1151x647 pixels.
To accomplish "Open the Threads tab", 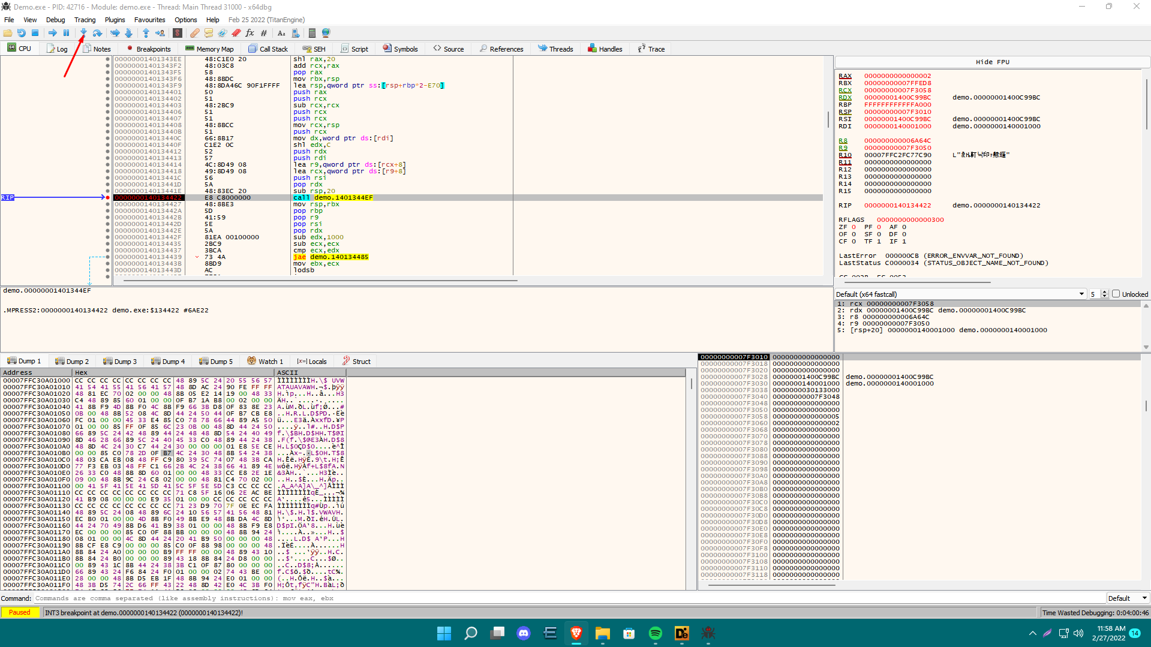I will pos(555,49).
